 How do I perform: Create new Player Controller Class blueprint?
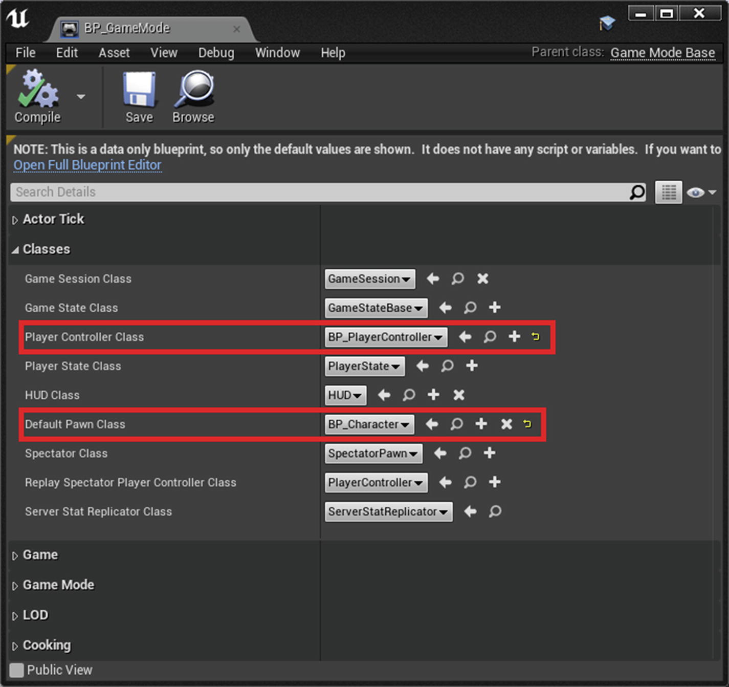(514, 337)
